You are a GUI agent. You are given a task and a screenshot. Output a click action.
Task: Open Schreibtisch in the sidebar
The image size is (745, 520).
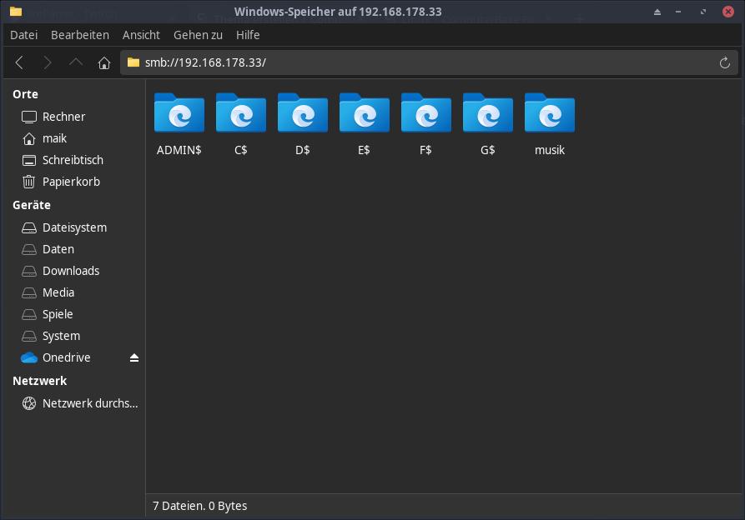point(75,160)
